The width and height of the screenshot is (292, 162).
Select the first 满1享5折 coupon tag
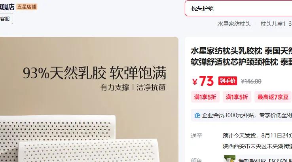pyautogui.click(x=205, y=97)
